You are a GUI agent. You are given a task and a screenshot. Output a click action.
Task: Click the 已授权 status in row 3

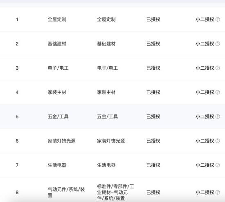click(x=153, y=68)
